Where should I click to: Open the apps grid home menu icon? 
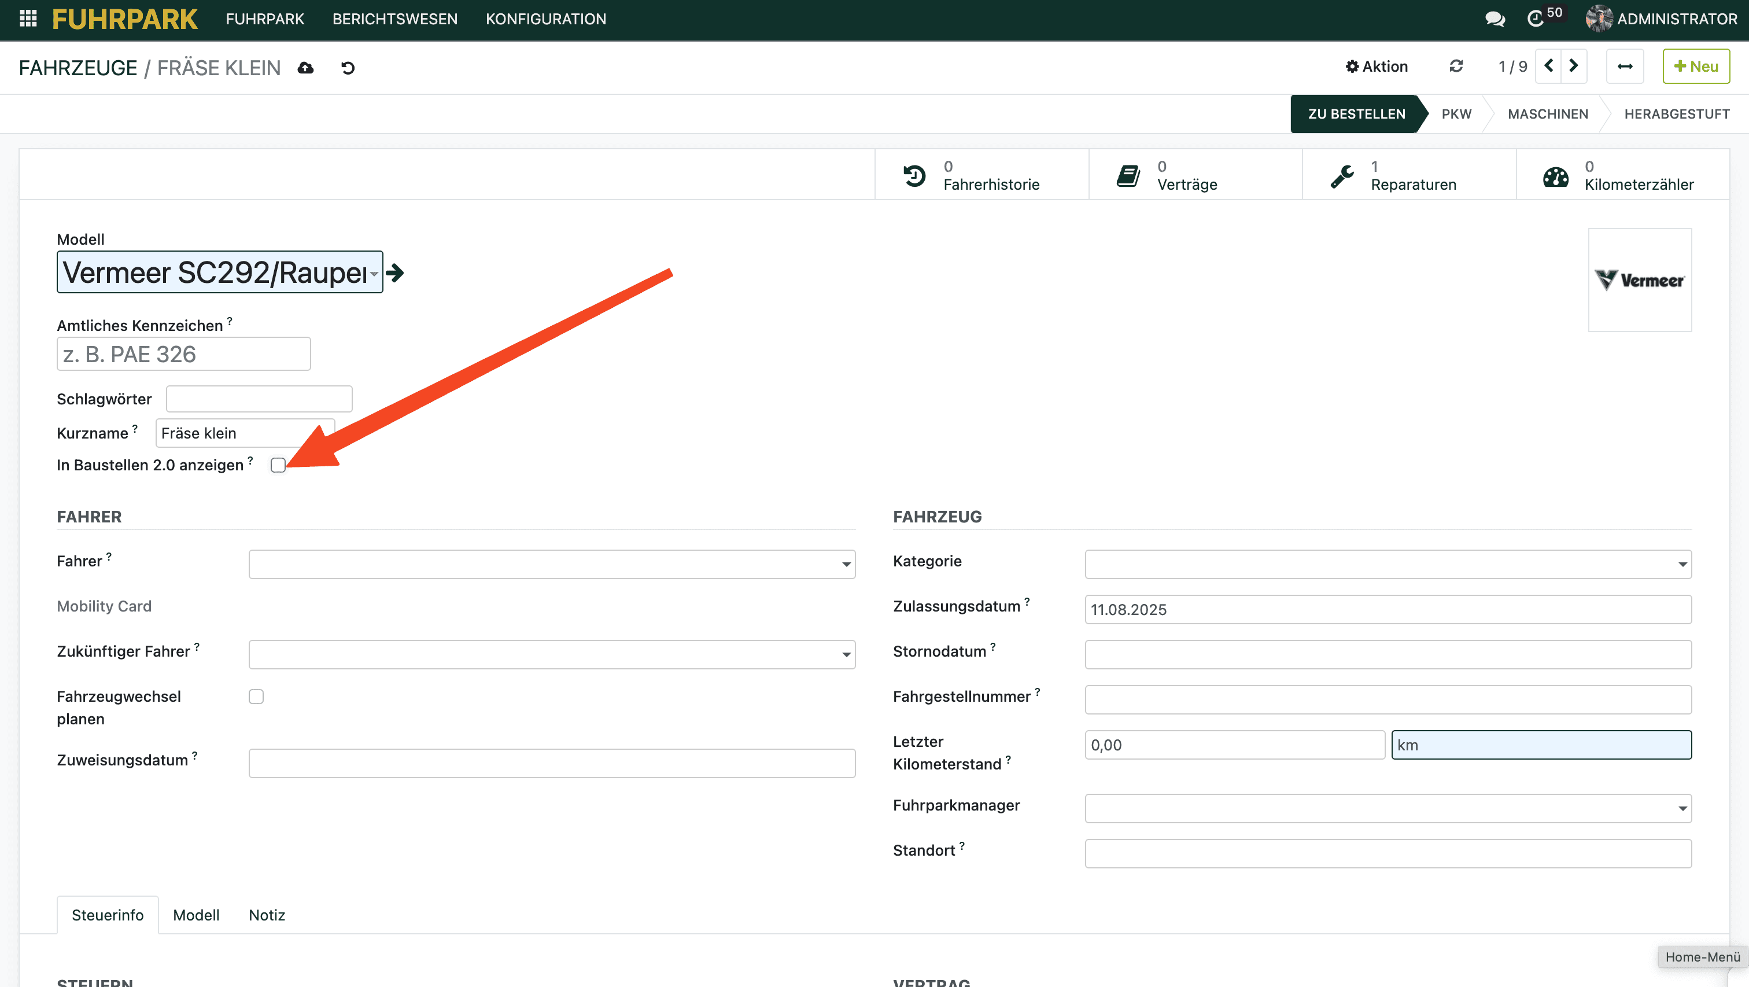pyautogui.click(x=28, y=19)
